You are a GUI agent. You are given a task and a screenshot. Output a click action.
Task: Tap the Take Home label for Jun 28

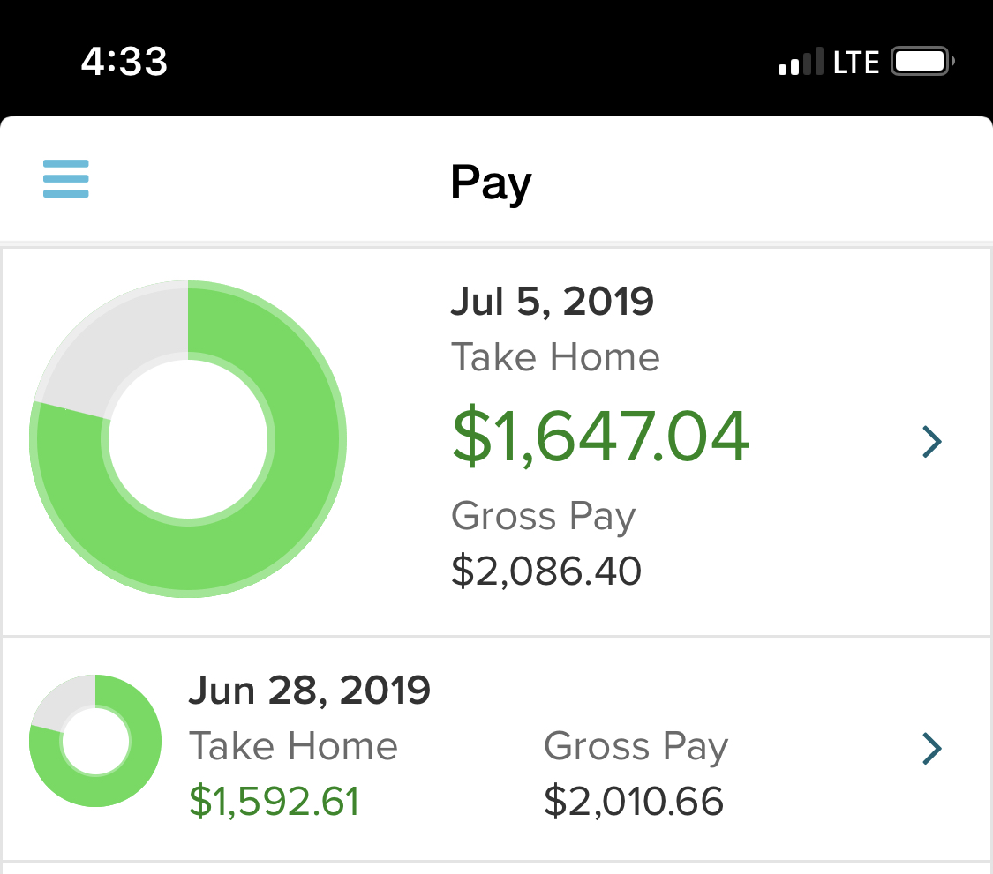click(x=293, y=747)
